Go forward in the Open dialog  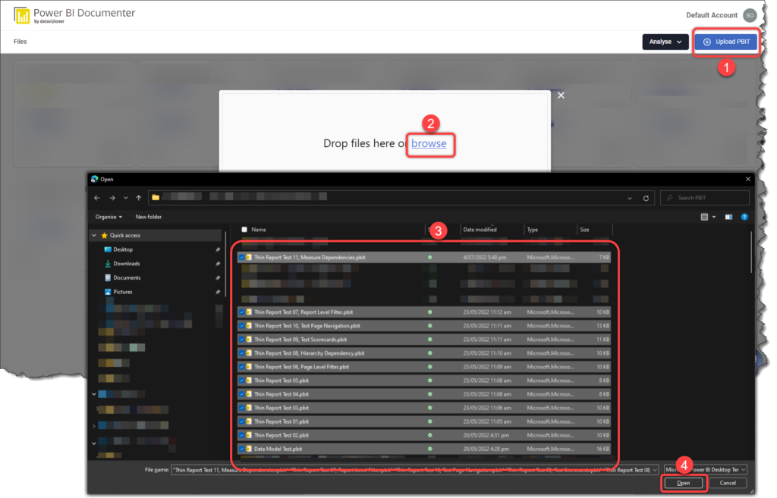112,198
